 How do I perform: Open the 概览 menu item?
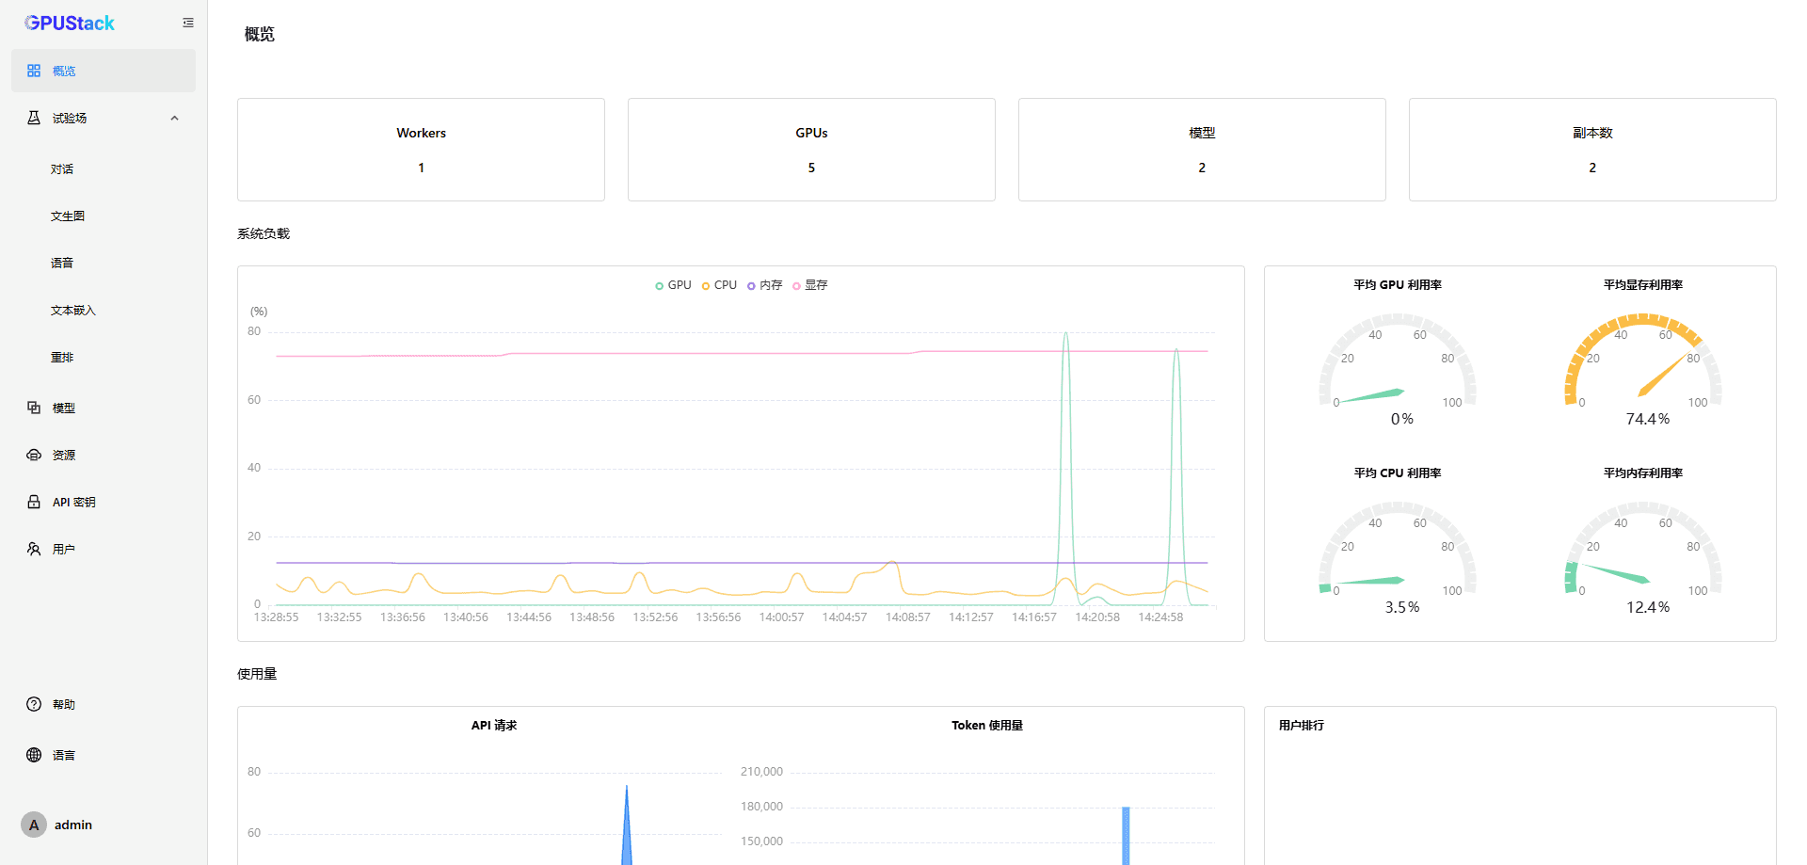tap(104, 71)
